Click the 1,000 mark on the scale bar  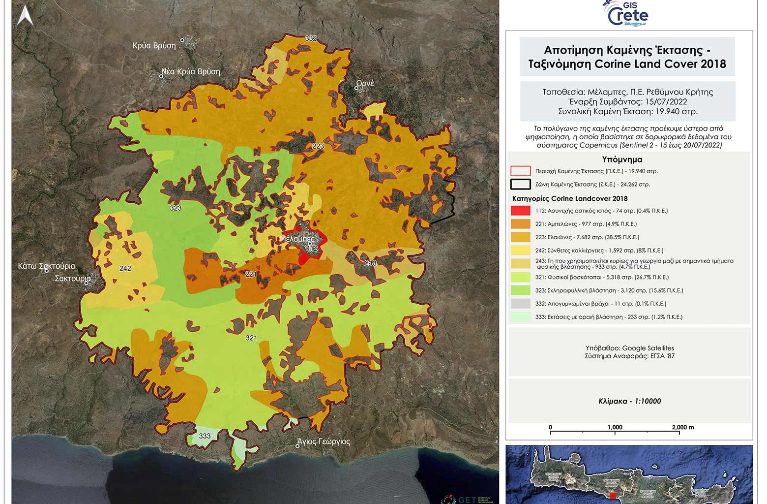tap(615, 427)
